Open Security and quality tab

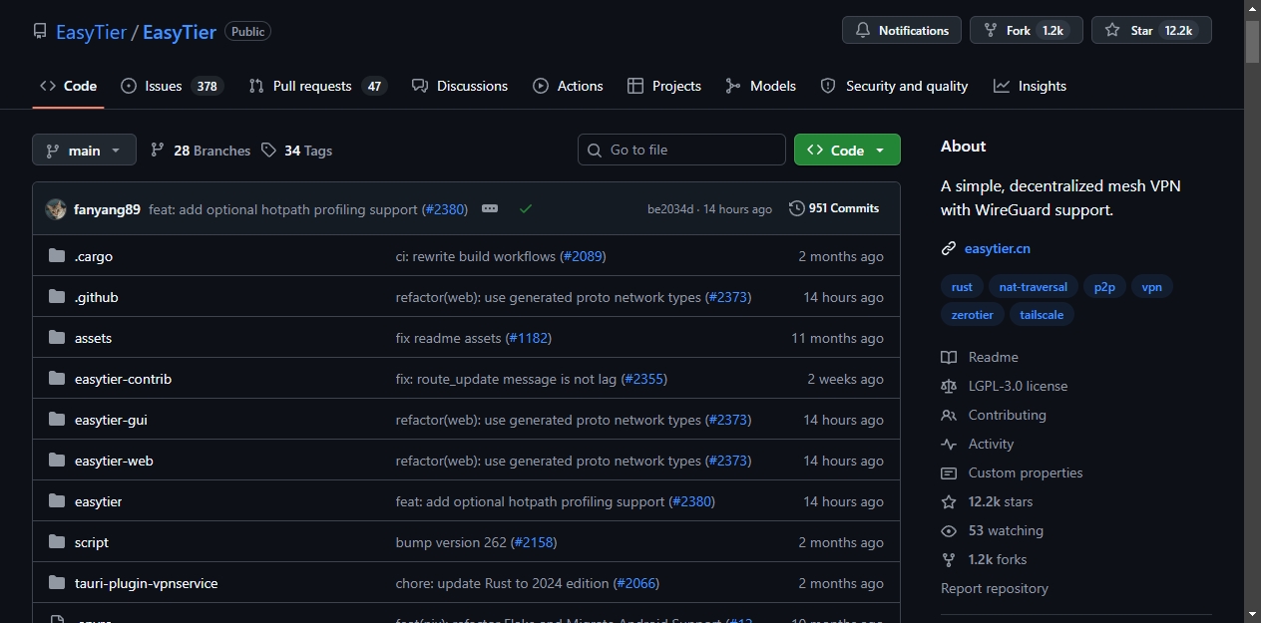[x=894, y=86]
